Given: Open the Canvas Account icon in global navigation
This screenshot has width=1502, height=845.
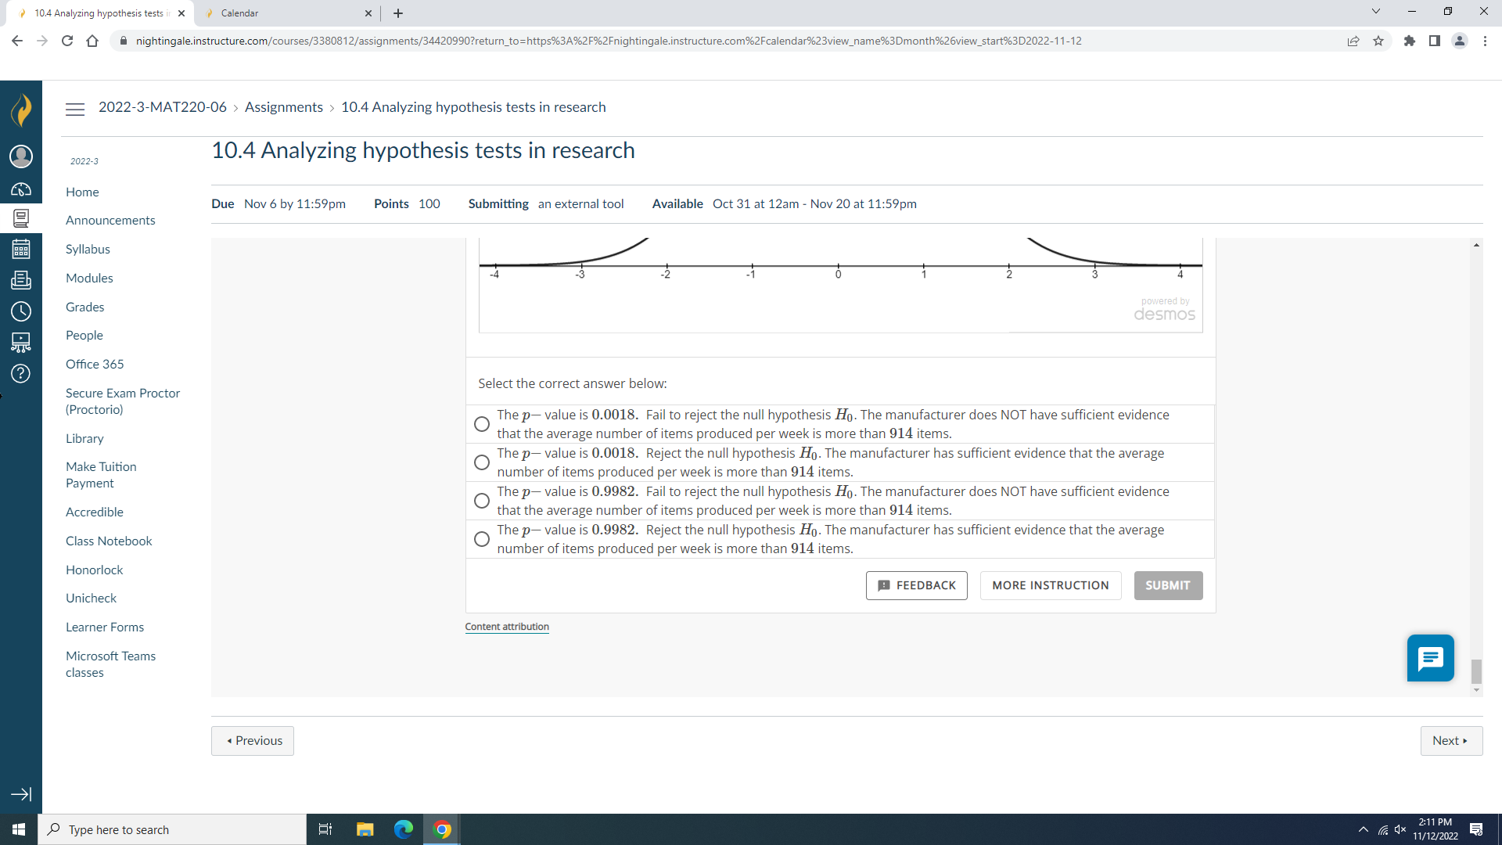Looking at the screenshot, I should [21, 156].
